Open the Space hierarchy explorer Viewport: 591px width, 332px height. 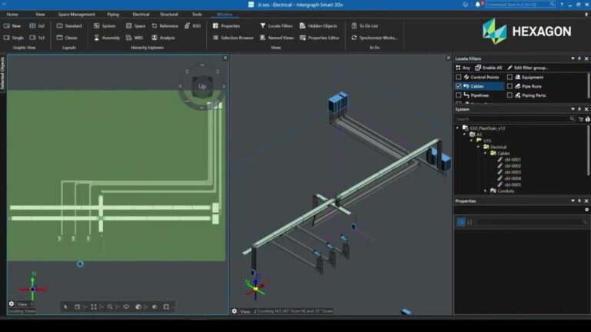coord(135,26)
